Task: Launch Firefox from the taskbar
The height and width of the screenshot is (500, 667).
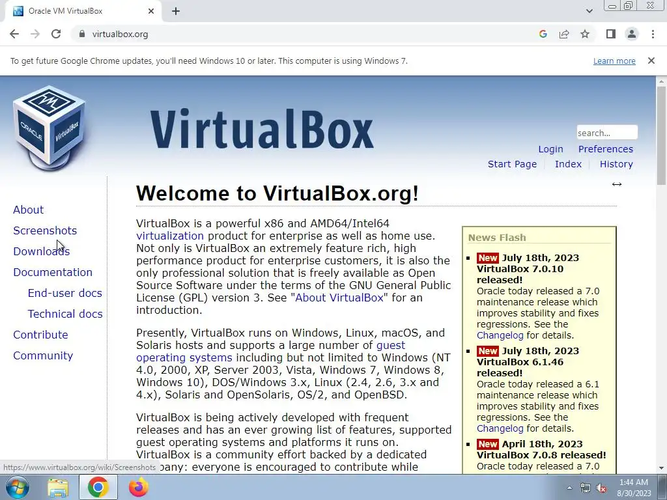Action: tap(139, 488)
